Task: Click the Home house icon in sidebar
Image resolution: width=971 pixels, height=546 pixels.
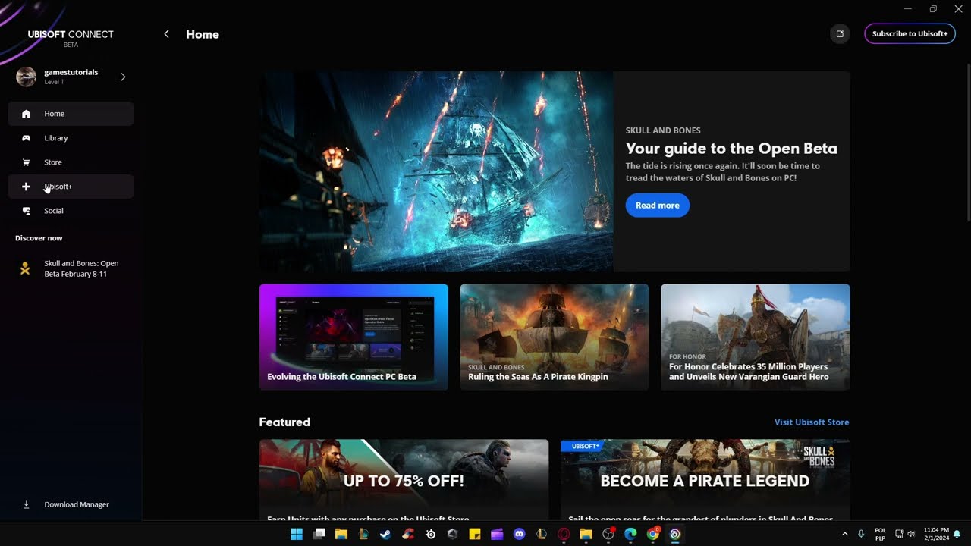Action: pos(27,114)
